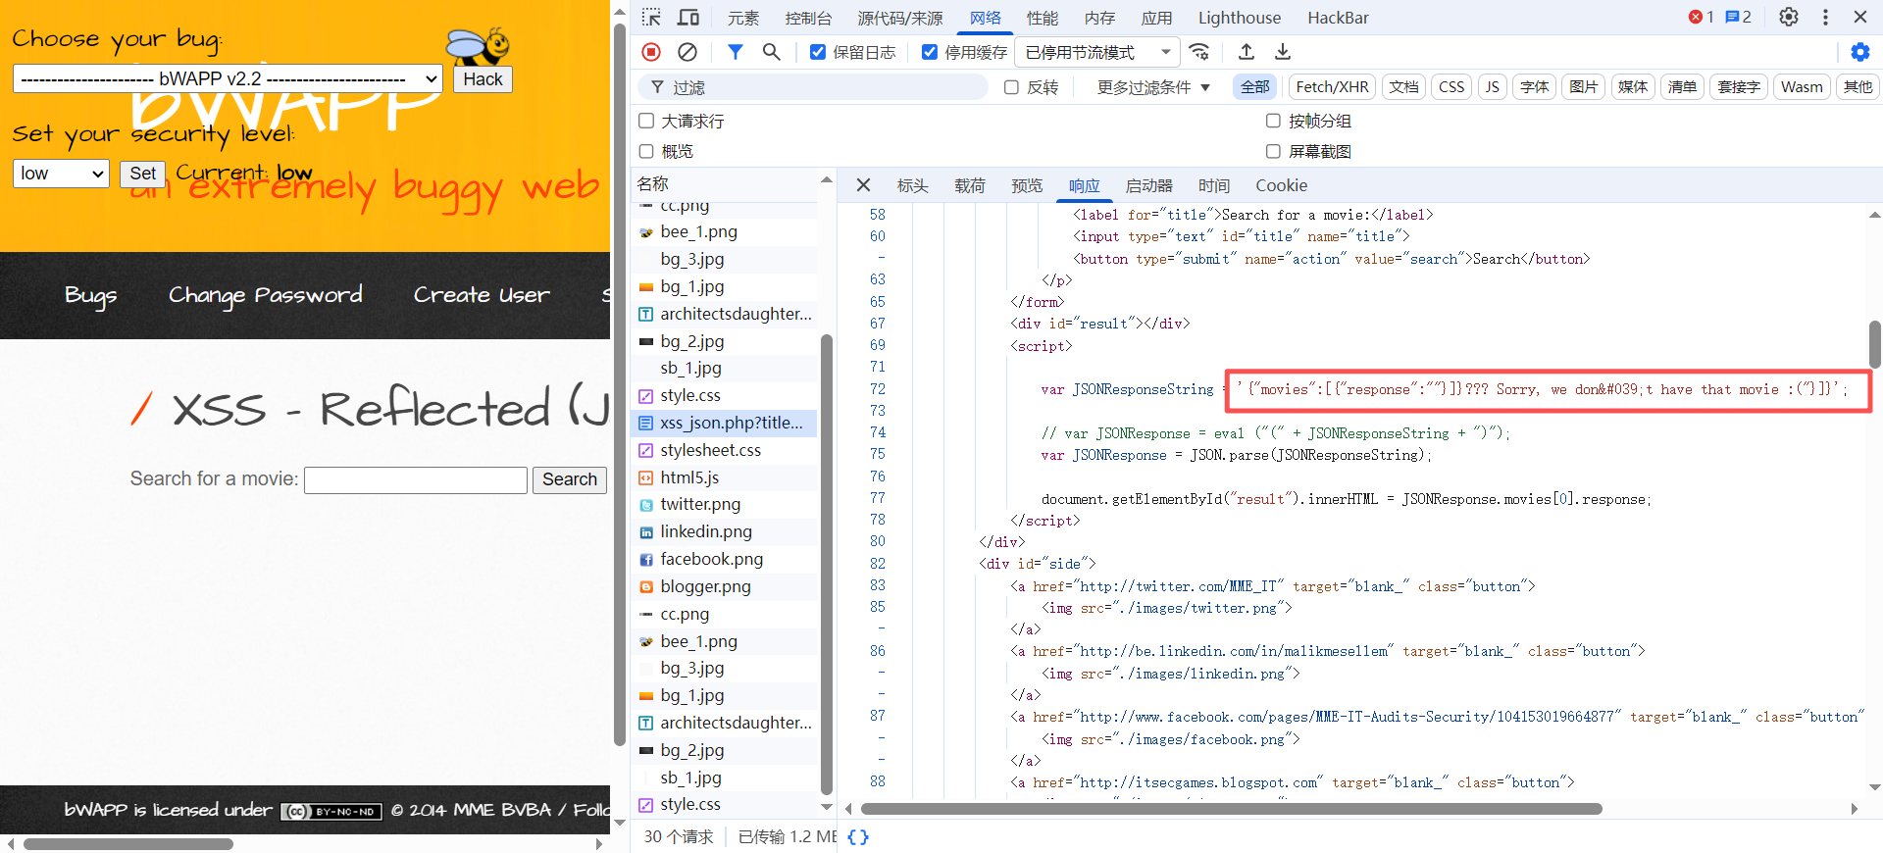1883x853 pixels.
Task: Click the movie Search button
Action: (x=570, y=479)
